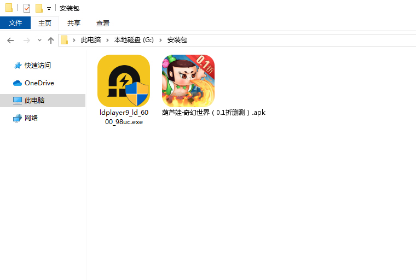This screenshot has height=280, width=416.
Task: Open the ldplayer9 installer exe icon
Action: (123, 81)
